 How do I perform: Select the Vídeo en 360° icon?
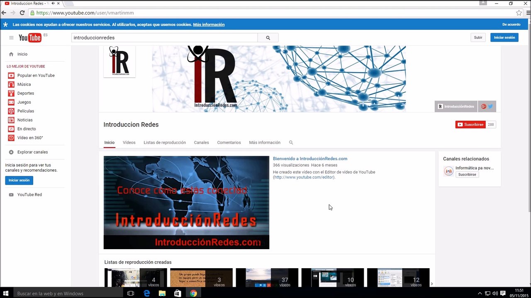tap(11, 138)
